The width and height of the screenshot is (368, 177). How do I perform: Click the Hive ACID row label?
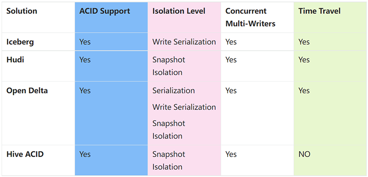click(x=25, y=154)
